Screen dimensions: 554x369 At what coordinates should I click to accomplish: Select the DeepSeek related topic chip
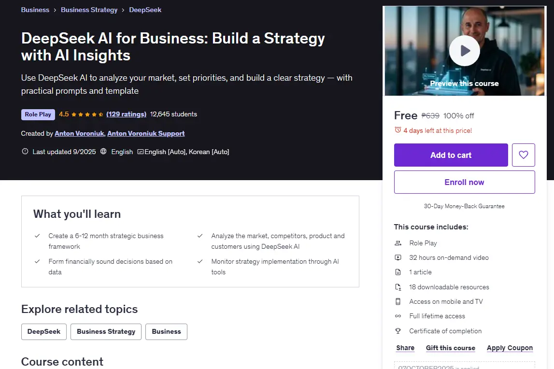coord(44,331)
